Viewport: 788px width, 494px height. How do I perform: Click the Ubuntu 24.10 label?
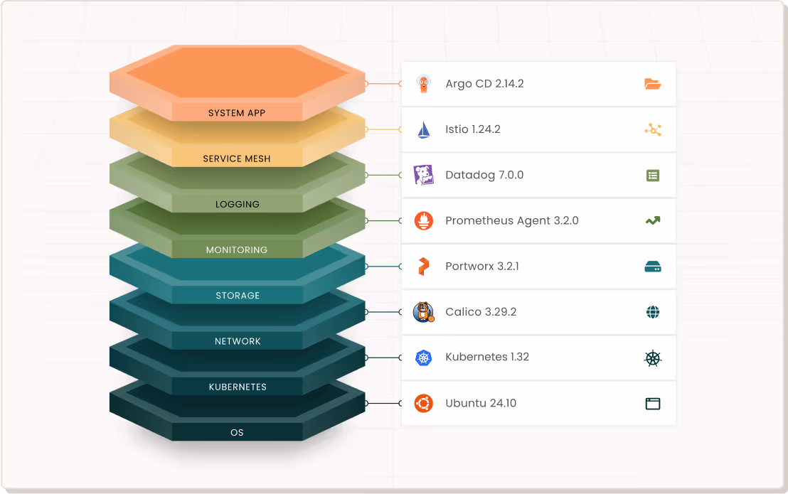coord(481,403)
